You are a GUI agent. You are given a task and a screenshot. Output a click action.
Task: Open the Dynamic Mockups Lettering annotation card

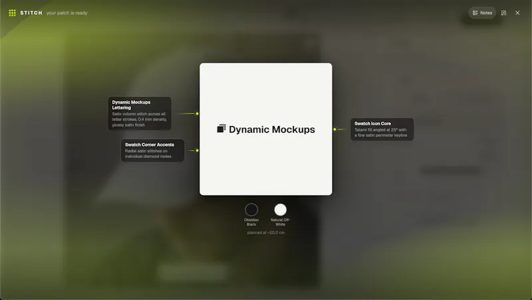click(140, 113)
